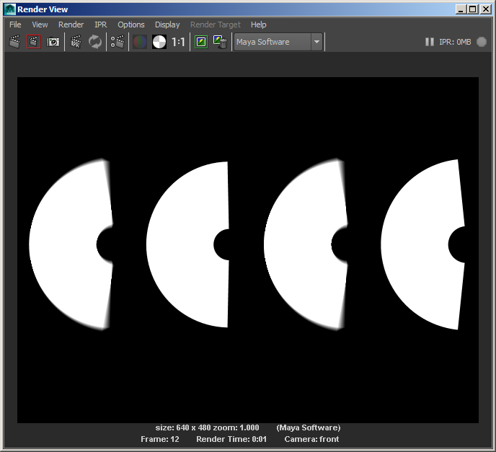Click the 'size: 640 x 480 zoom: 1.000' text
Image resolution: width=496 pixels, height=452 pixels.
tap(207, 427)
